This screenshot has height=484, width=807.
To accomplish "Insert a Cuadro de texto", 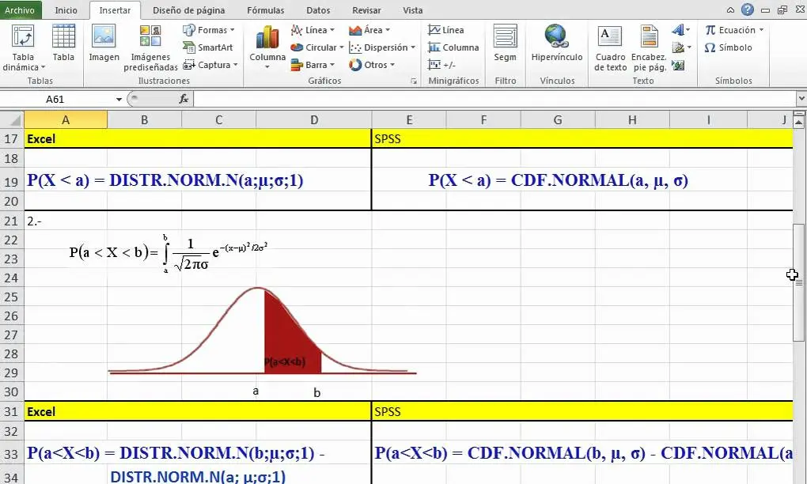I will (x=609, y=49).
